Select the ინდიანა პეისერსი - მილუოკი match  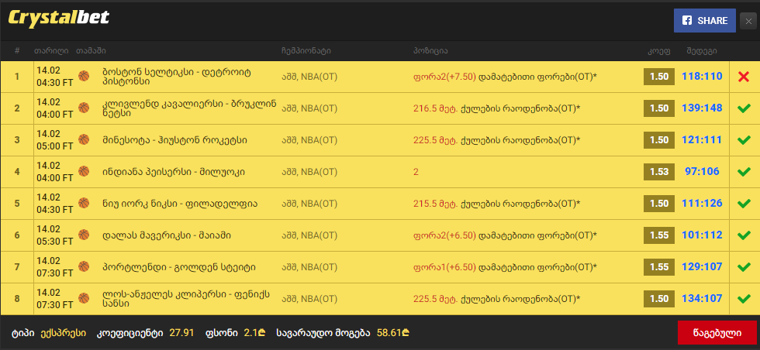pyautogui.click(x=174, y=172)
